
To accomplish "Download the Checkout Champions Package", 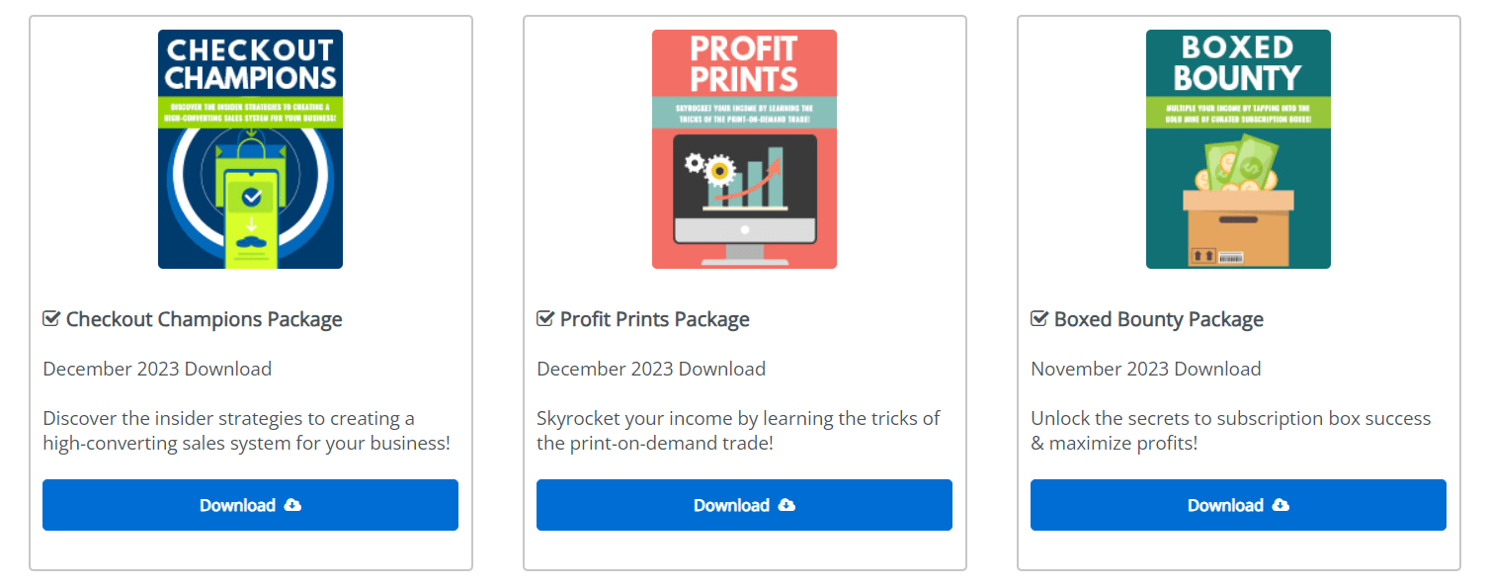I will tap(250, 505).
